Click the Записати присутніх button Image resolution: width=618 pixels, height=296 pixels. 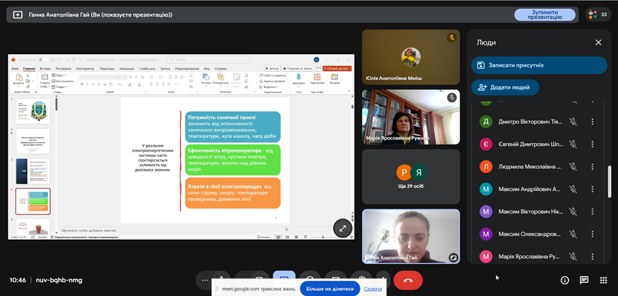click(x=539, y=65)
